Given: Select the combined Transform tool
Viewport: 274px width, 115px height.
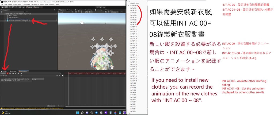Looking at the screenshot, I should tap(20, 7).
